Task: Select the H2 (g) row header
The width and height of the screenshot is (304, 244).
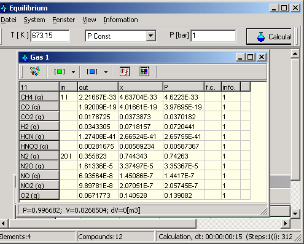Action: coord(39,126)
